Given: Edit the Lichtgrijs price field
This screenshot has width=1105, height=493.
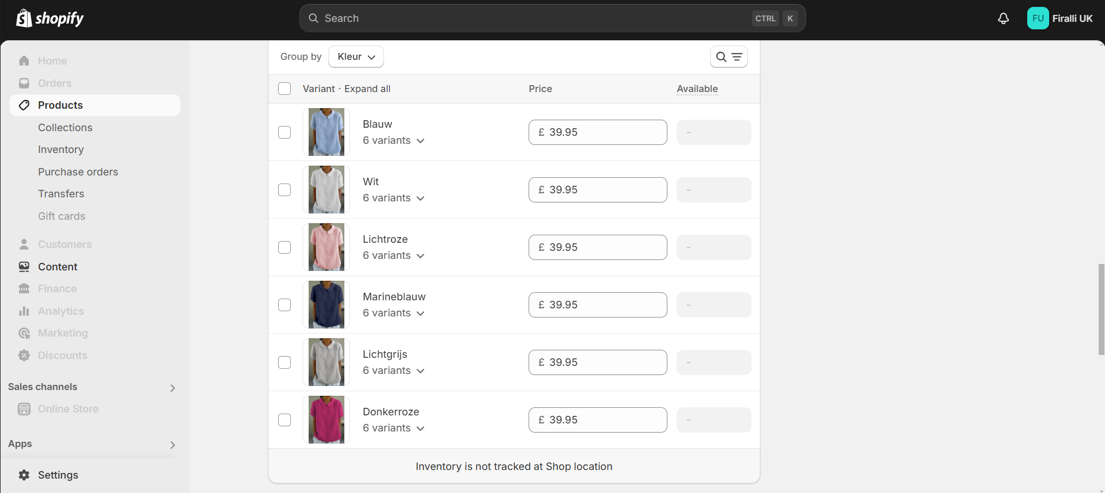Looking at the screenshot, I should (x=598, y=362).
